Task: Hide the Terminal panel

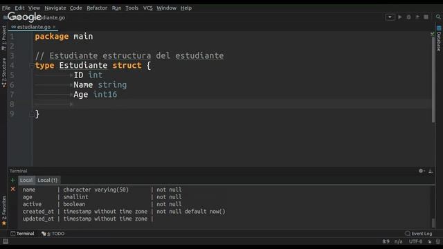Action: (x=431, y=171)
